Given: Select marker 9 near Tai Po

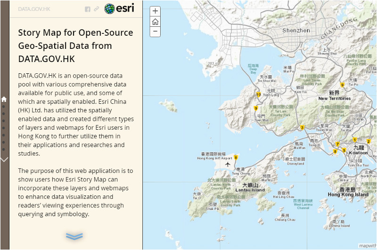Looking at the screenshot, I should click(343, 85).
